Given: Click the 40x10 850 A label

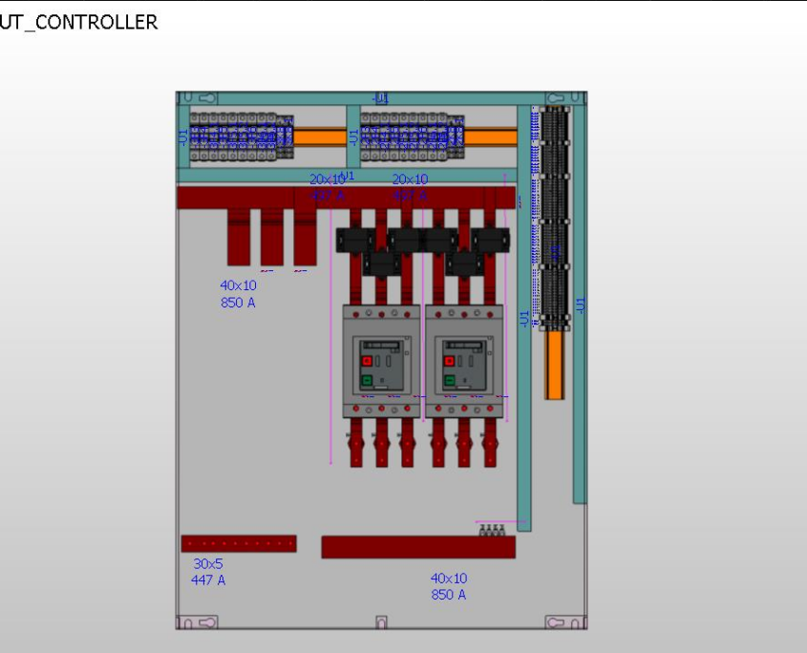Looking at the screenshot, I should click(237, 292).
